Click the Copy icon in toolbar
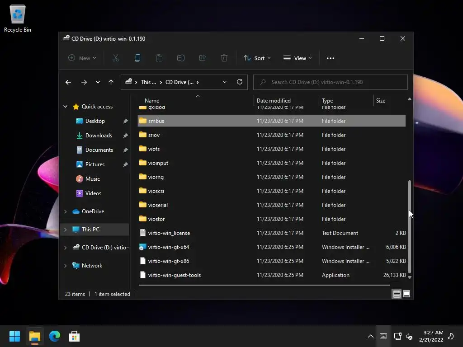Screen dimensions: 463x347 (137, 58)
